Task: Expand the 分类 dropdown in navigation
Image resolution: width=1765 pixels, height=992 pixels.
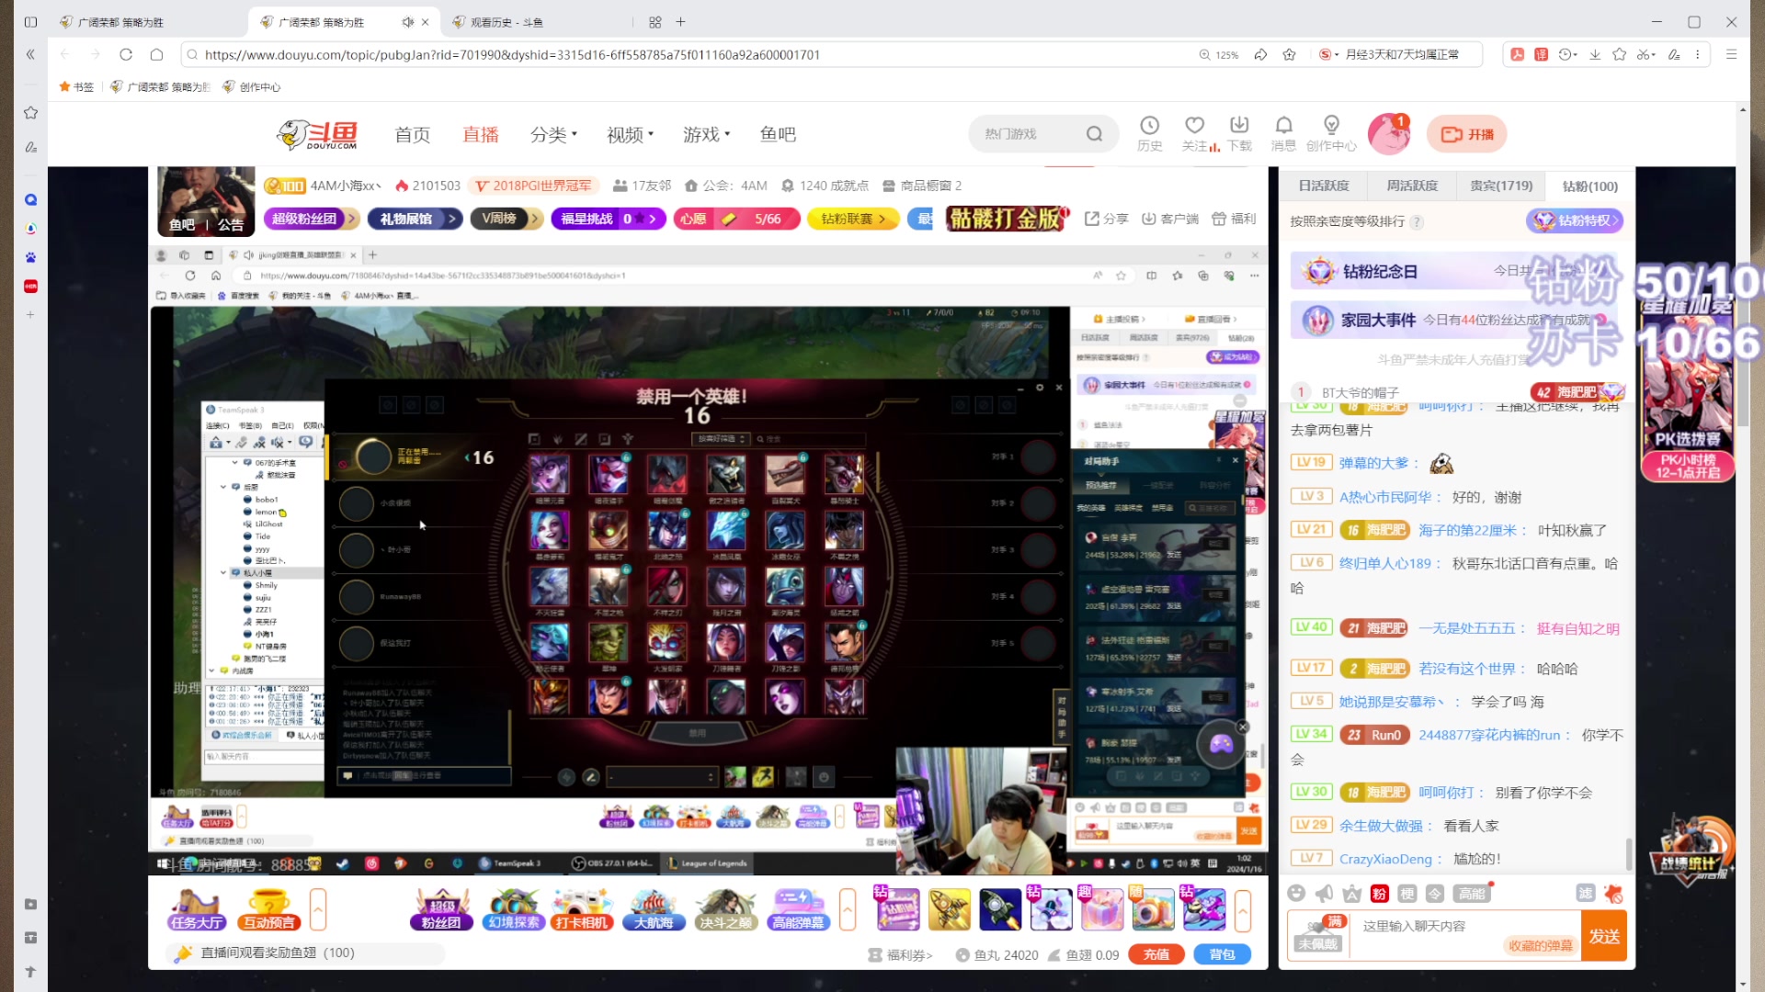Action: tap(553, 134)
